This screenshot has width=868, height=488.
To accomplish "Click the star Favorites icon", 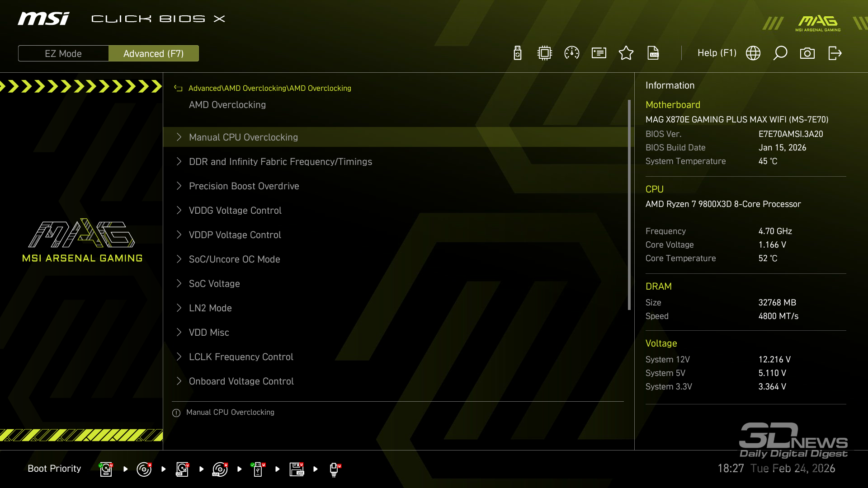I will coord(626,53).
